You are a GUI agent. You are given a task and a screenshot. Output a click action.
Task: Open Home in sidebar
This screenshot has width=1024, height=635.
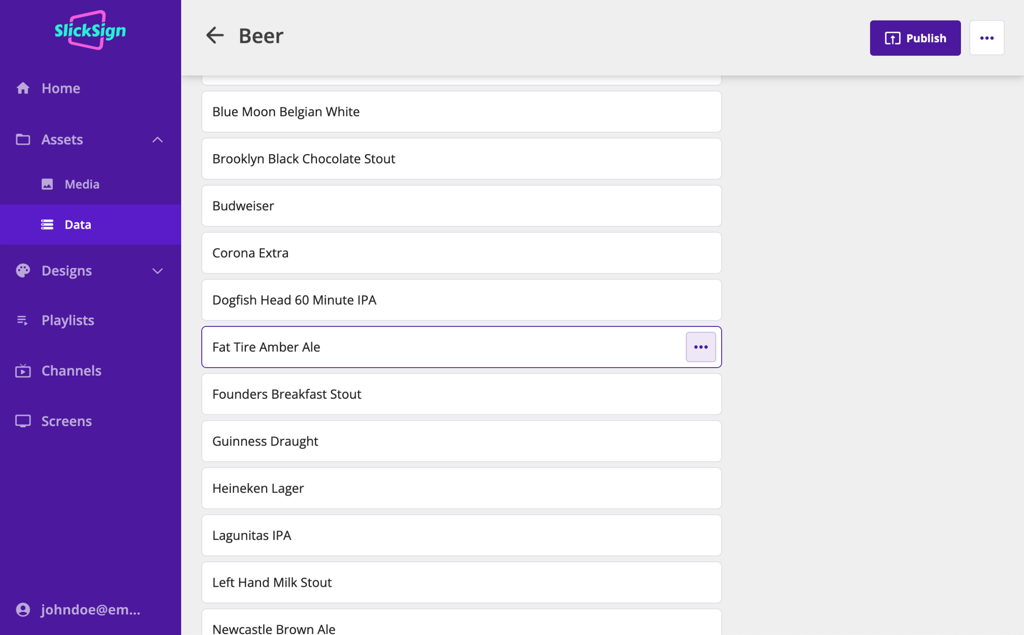coord(61,88)
